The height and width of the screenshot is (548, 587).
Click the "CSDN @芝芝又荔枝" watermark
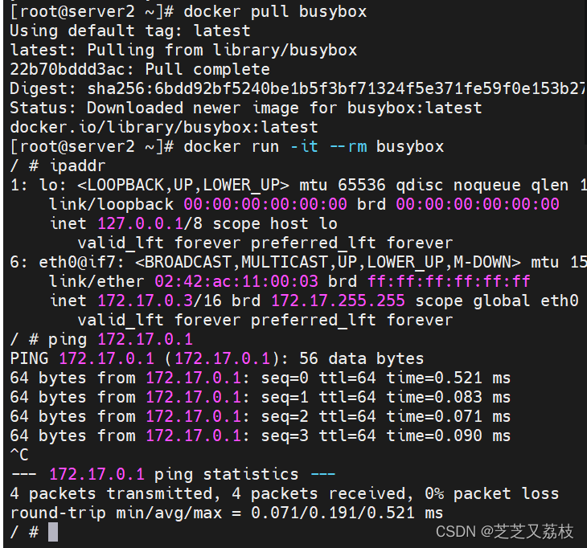(x=505, y=531)
